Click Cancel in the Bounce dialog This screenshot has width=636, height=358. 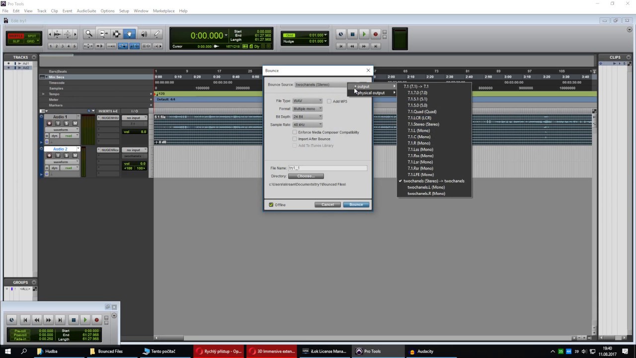click(x=327, y=205)
